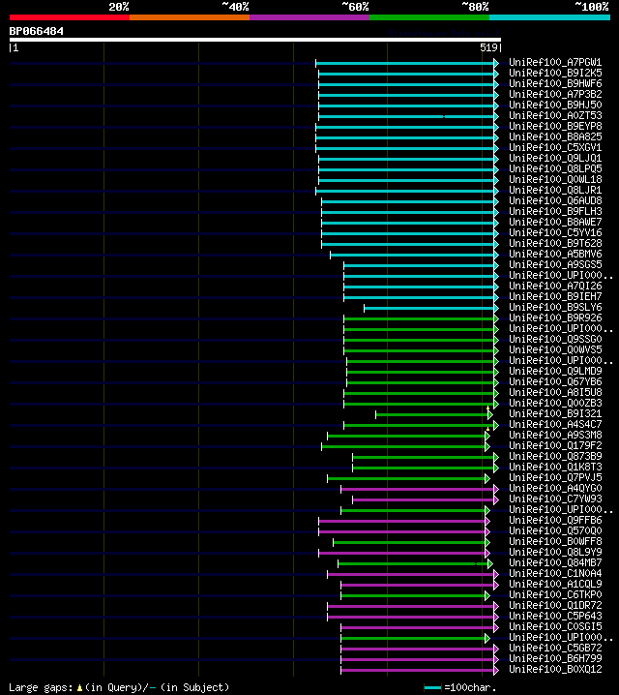Select the UniRef100_Q9LMD9 label

point(555,371)
